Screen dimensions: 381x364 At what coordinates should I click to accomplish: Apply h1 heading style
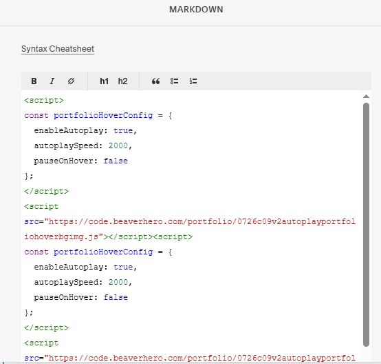click(105, 81)
